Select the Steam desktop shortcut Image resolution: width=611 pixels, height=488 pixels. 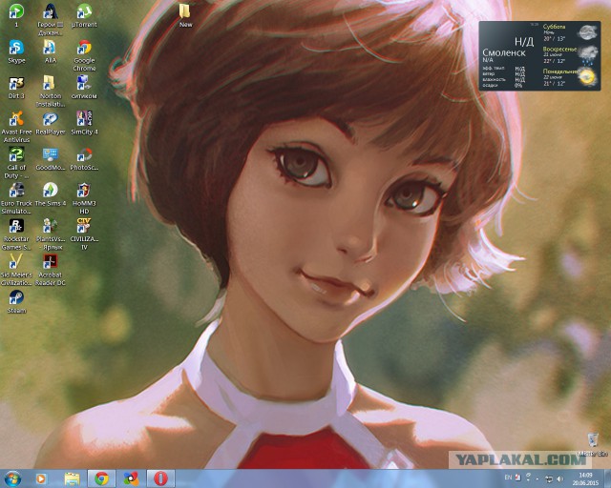[x=16, y=301]
